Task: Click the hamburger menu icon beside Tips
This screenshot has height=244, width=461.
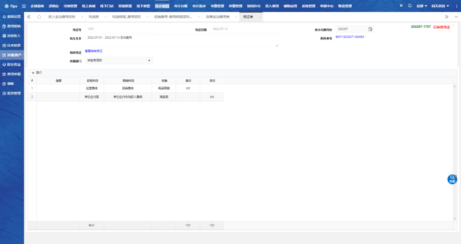Action: click(24, 6)
